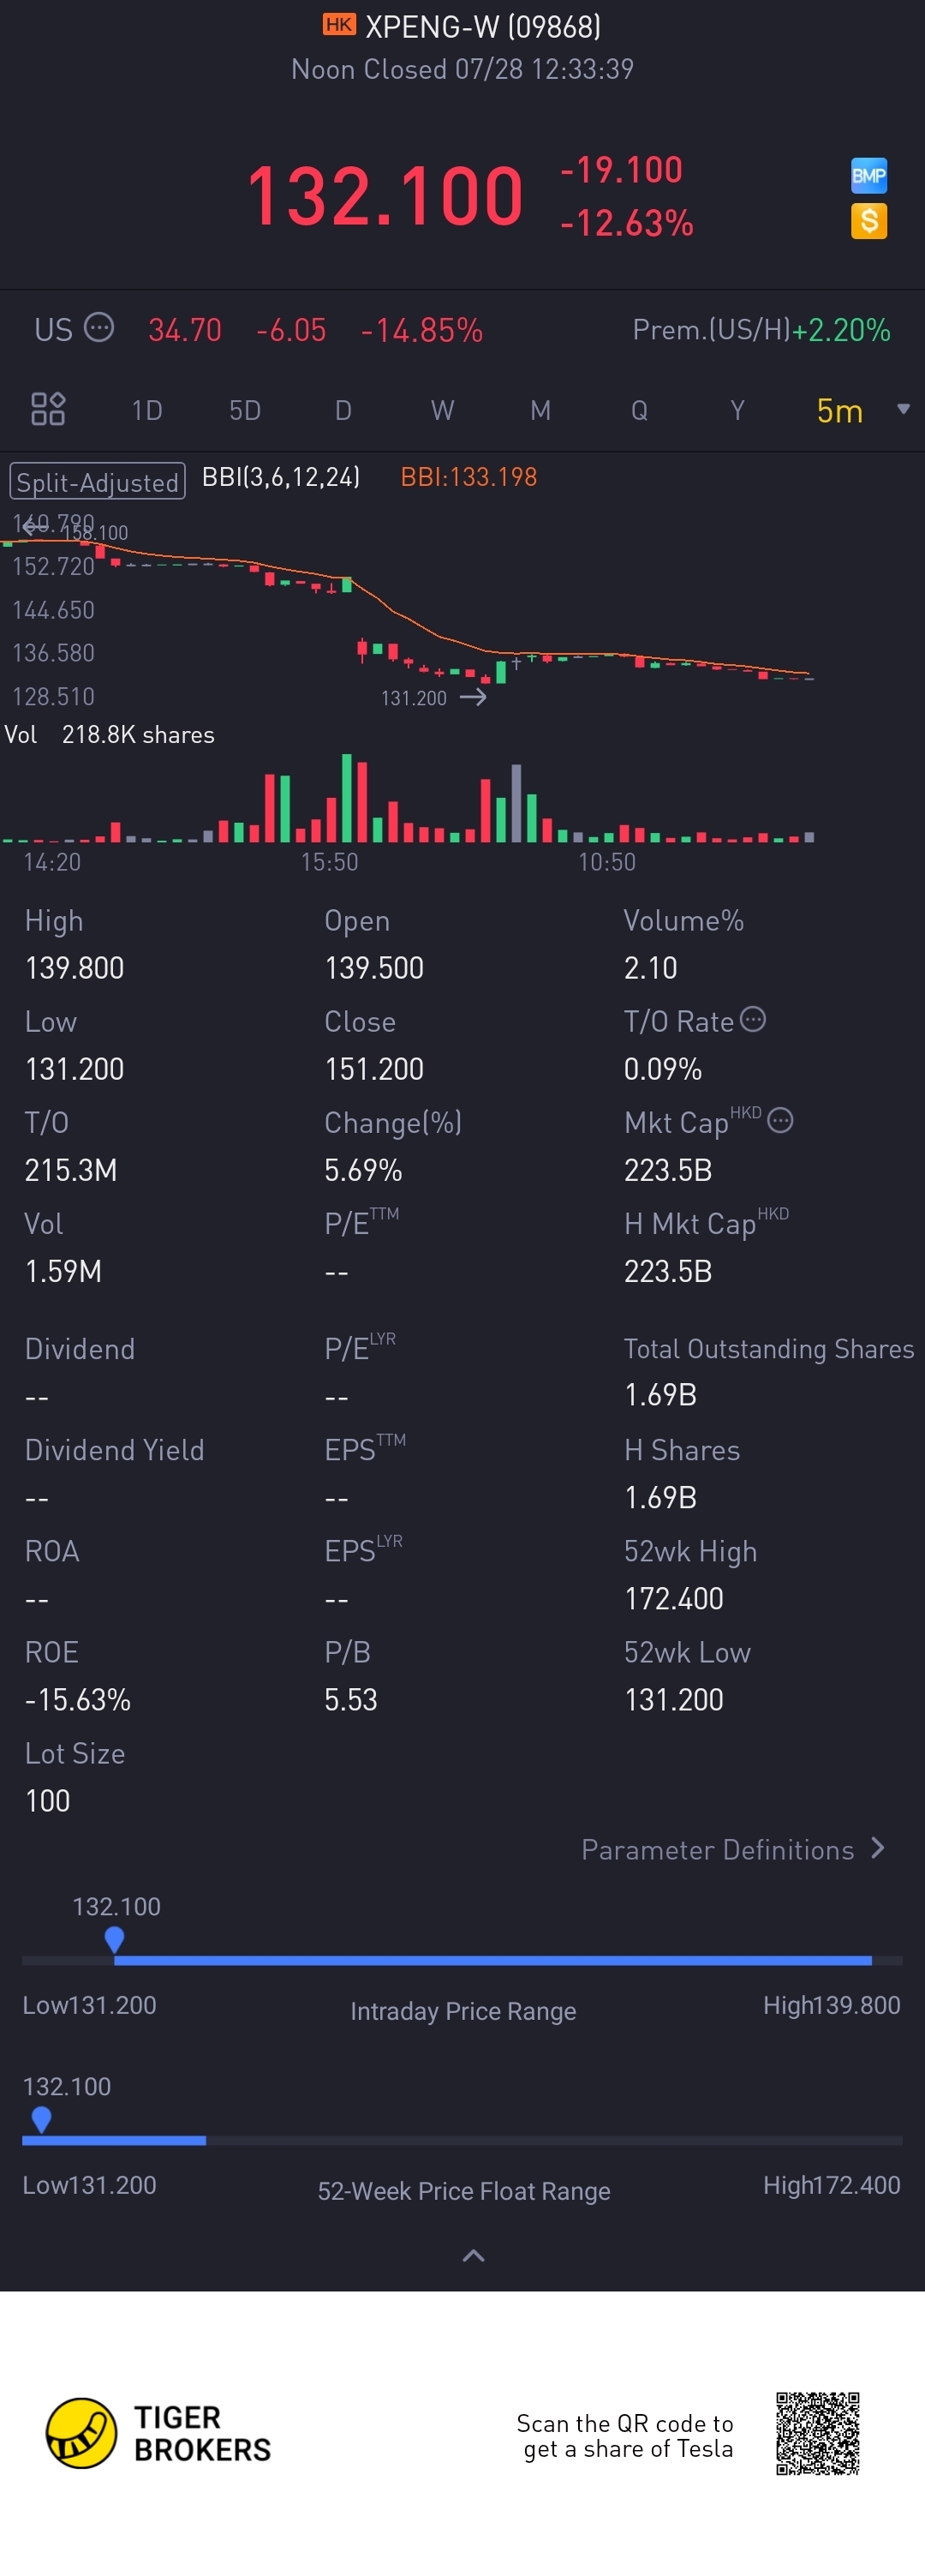This screenshot has height=2576, width=925.
Task: Tap the Tiger Brokers logo
Action: (x=82, y=2432)
